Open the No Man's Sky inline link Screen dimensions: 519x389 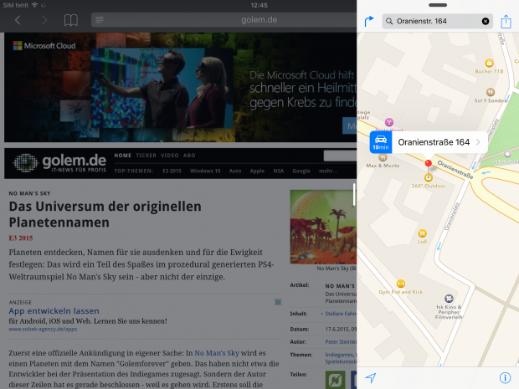tap(217, 353)
